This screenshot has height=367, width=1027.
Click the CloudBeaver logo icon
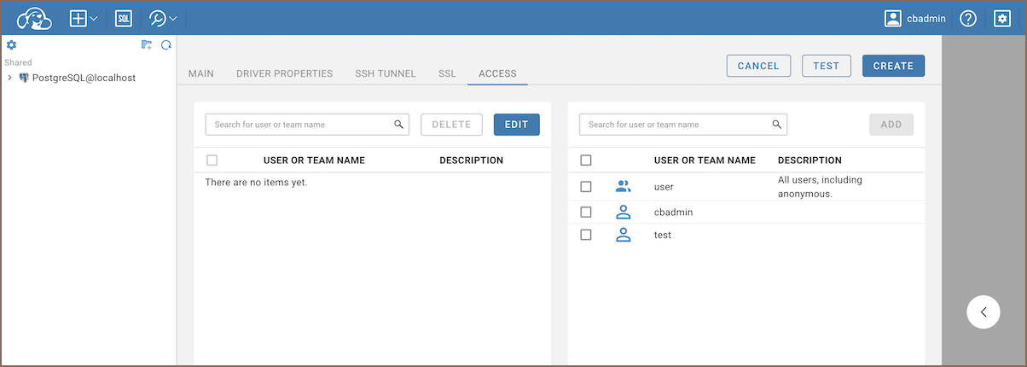click(34, 18)
